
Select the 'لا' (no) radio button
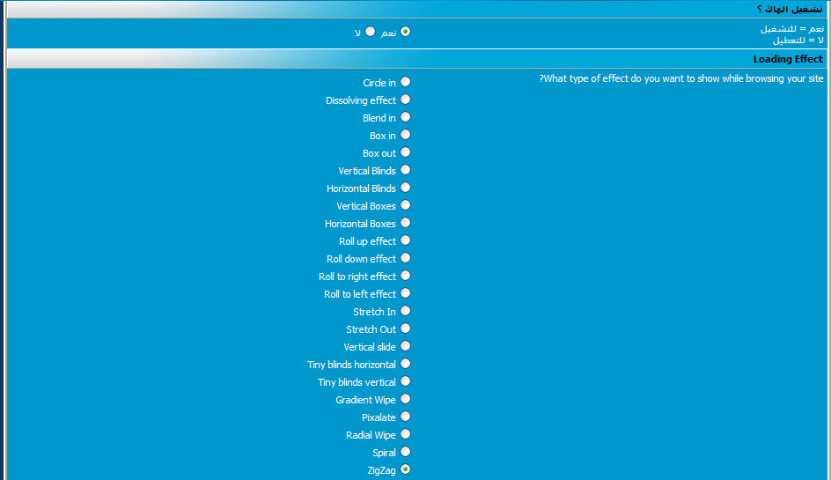coord(370,32)
